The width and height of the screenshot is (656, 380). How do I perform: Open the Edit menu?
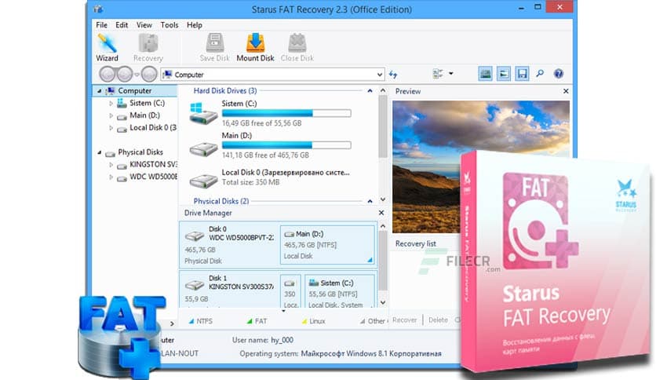pos(122,25)
